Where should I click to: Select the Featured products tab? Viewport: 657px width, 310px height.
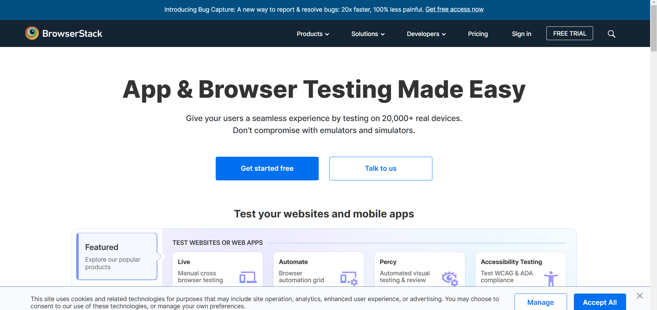pos(117,257)
